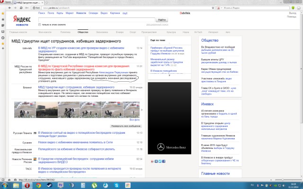Screen dimensions: 303x189
Task: Click the green download arrow extension icon
Action: [x=293, y=8]
